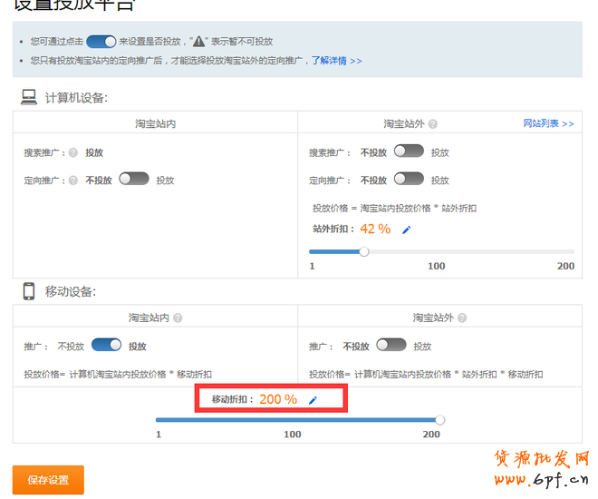Click help icon beside mobile 淘宝站内 header
The image size is (598, 499).
pyautogui.click(x=178, y=318)
